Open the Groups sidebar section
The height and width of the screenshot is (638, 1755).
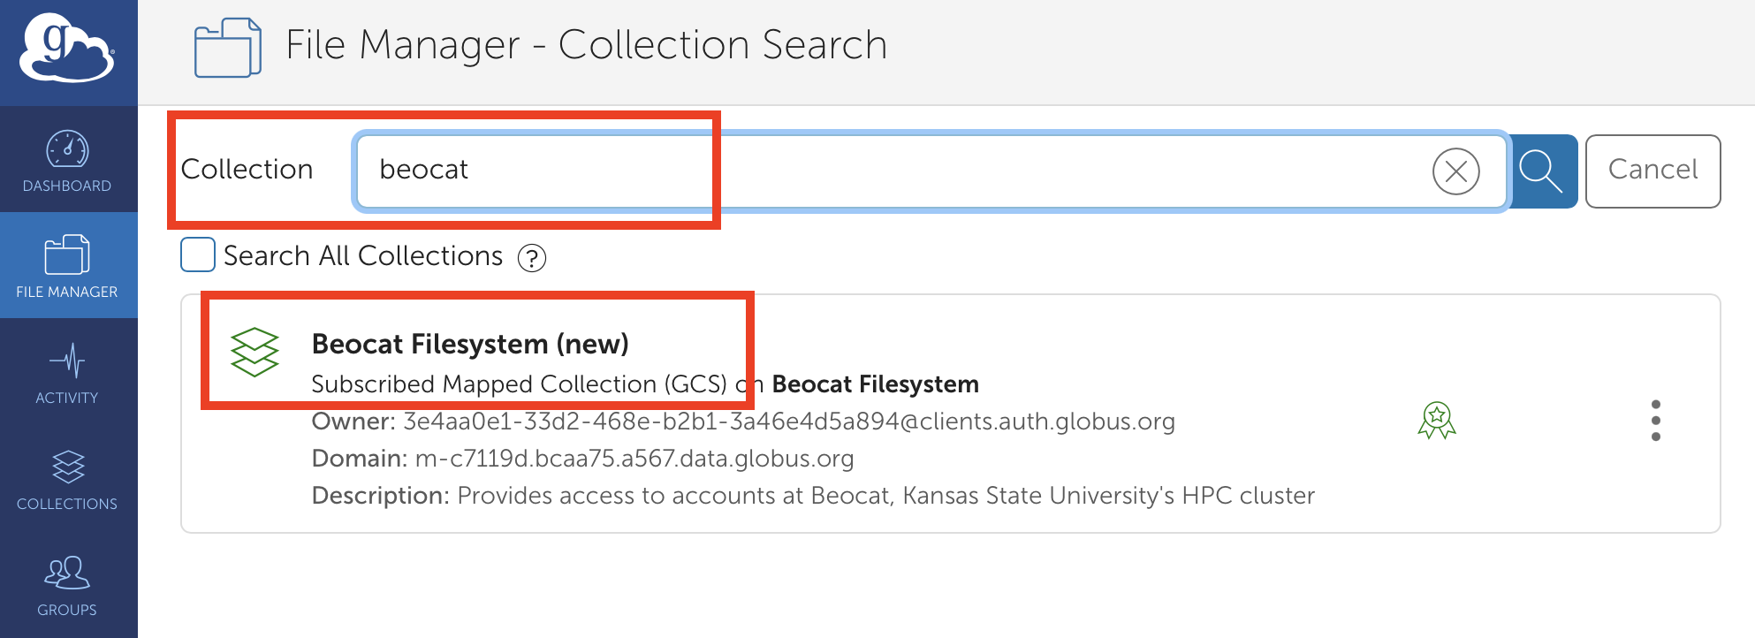tap(67, 584)
